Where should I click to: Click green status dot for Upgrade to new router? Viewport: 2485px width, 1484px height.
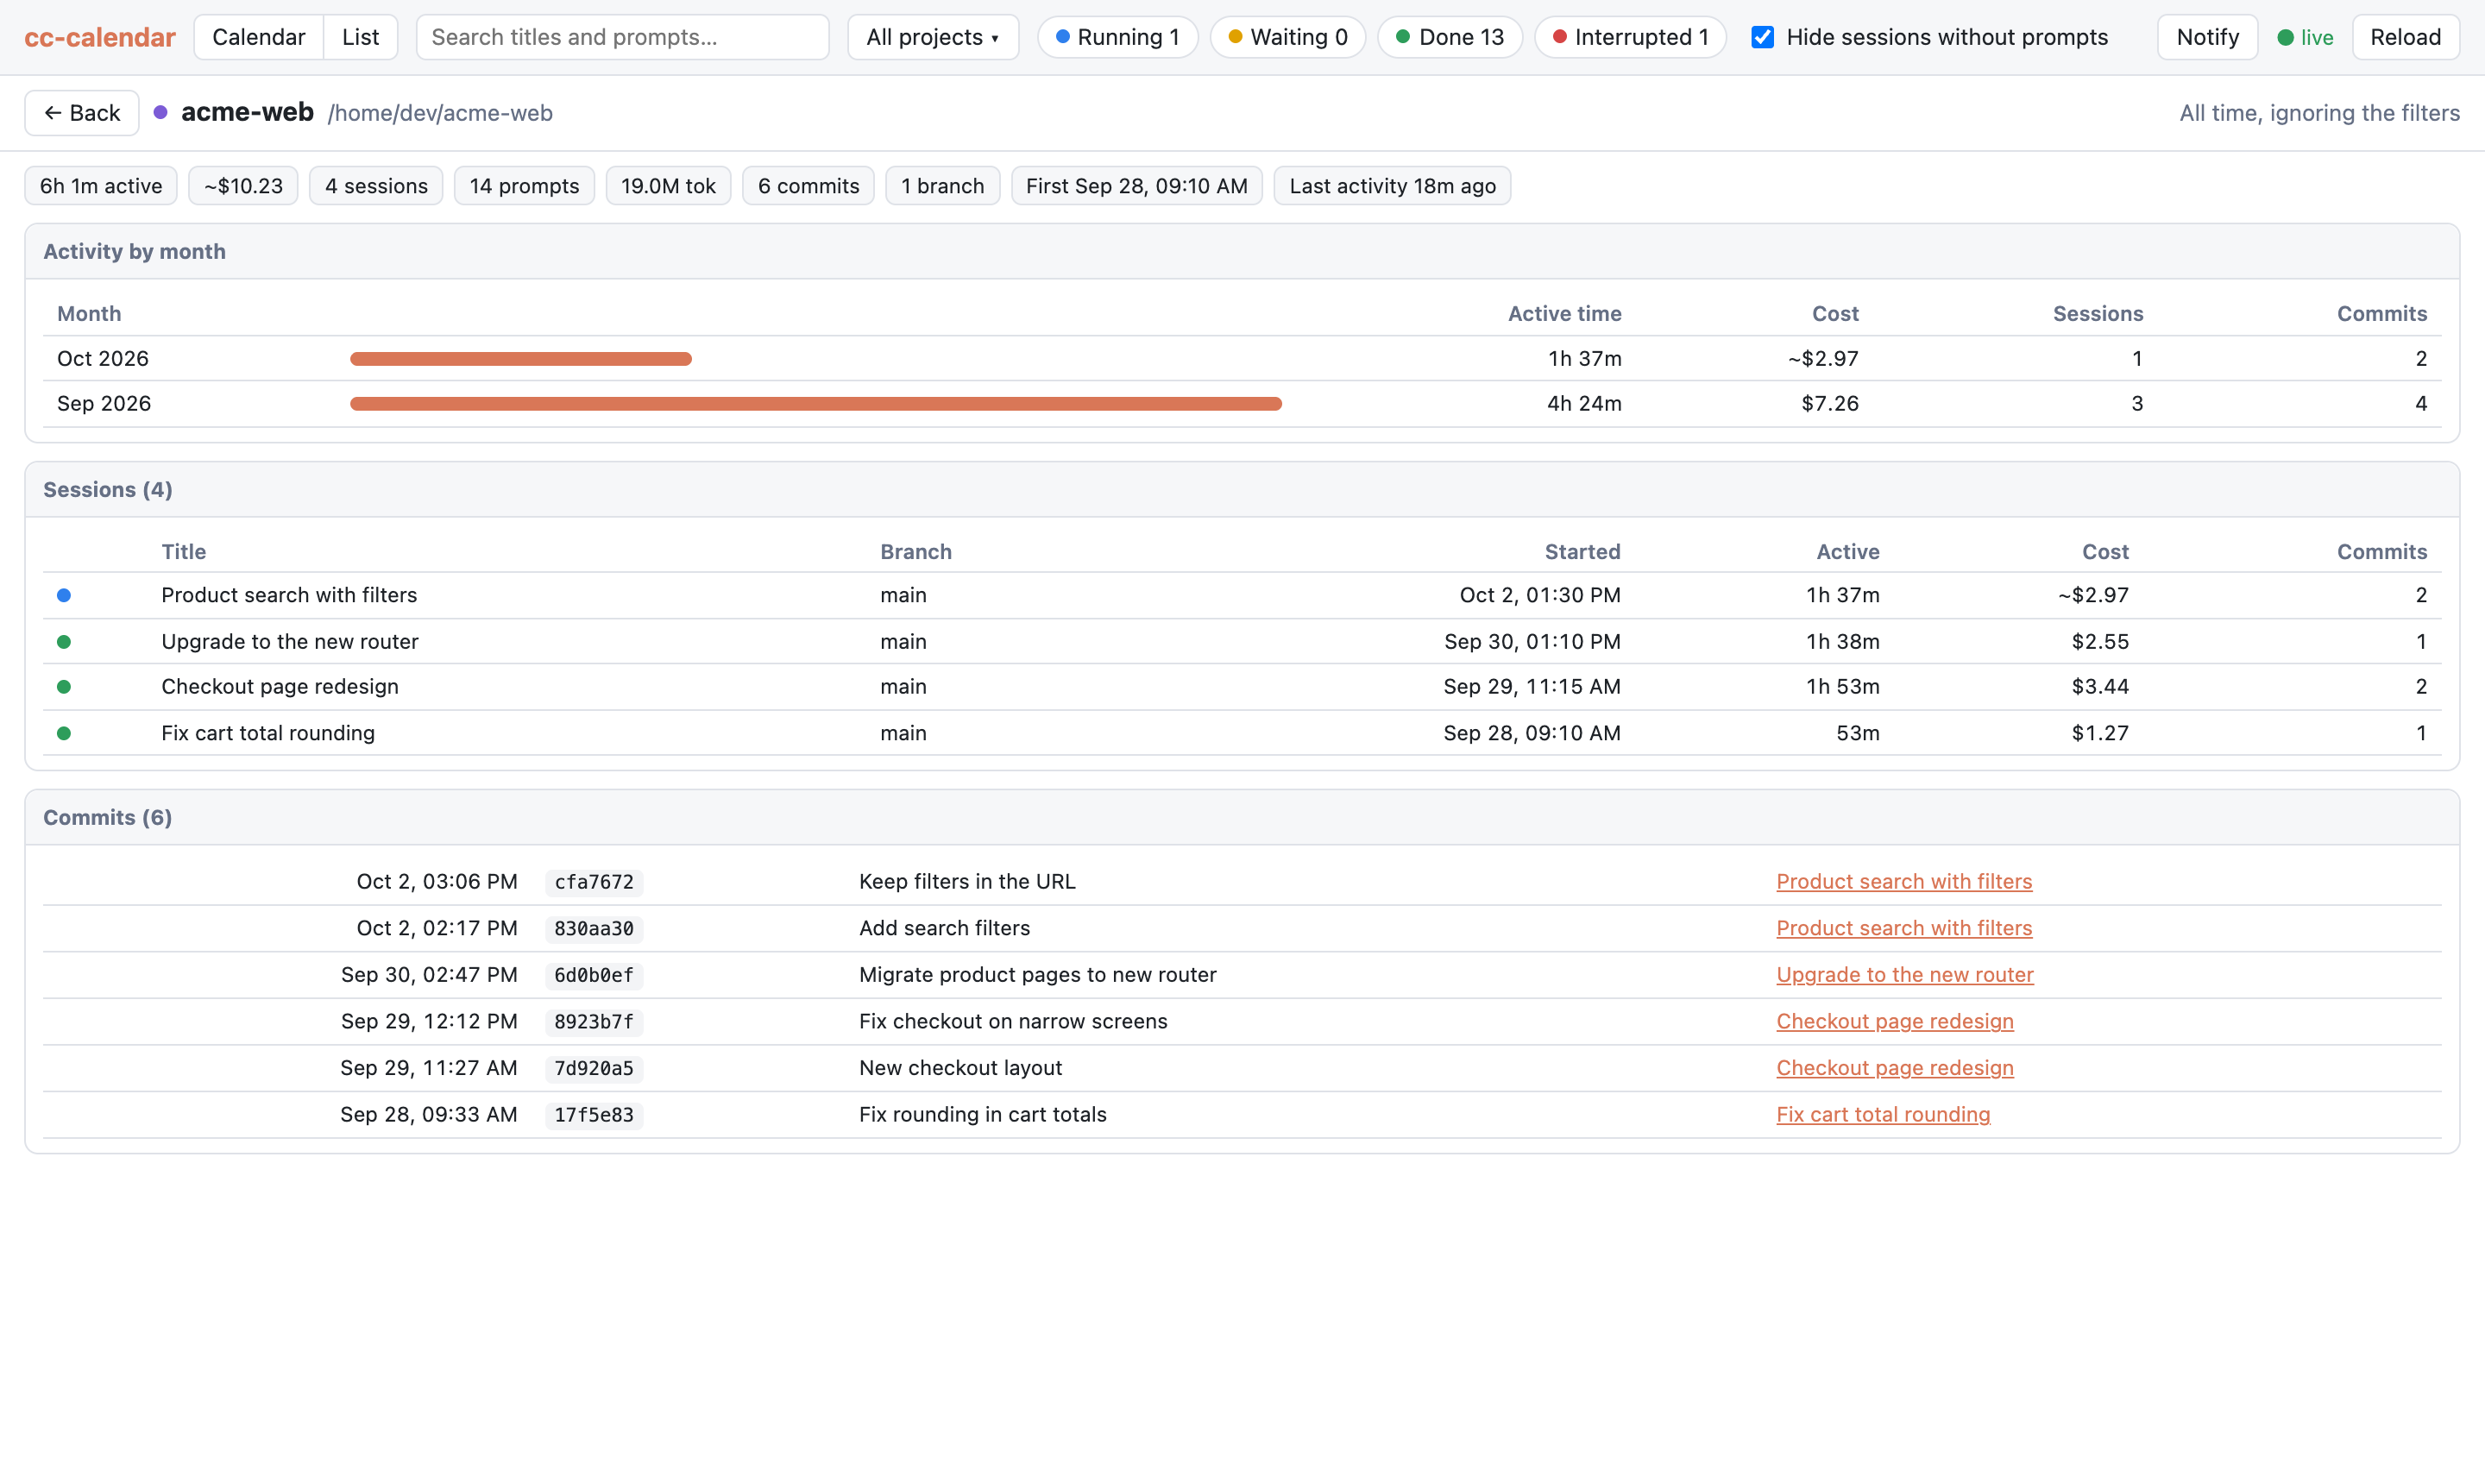64,642
